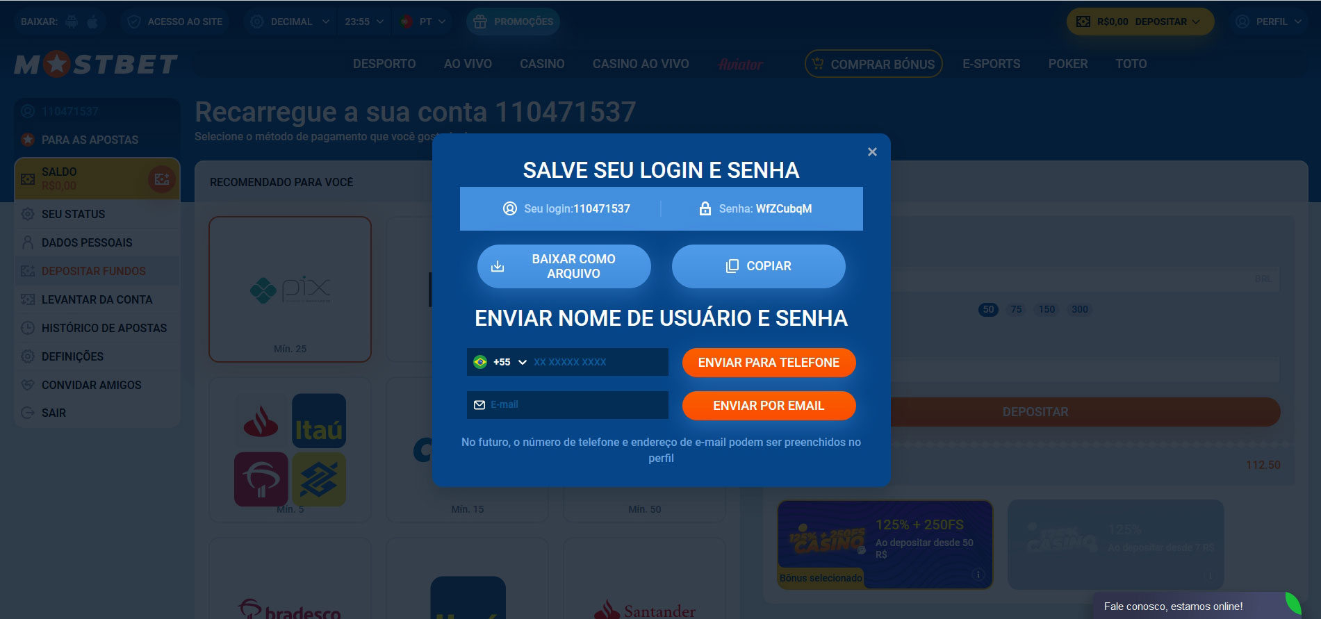The height and width of the screenshot is (619, 1321).
Task: Open E-Sports section
Action: coord(991,64)
